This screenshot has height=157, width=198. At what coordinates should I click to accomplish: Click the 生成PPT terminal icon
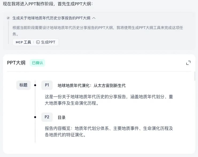[38, 42]
